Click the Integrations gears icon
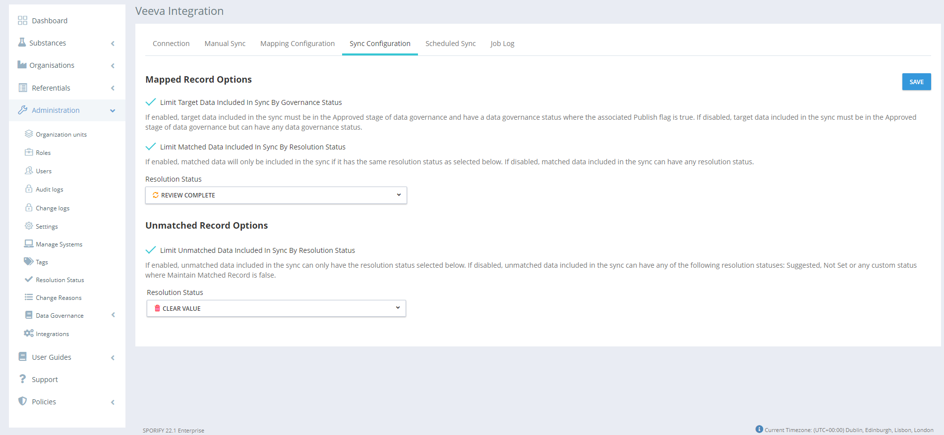944x435 pixels. coord(29,334)
